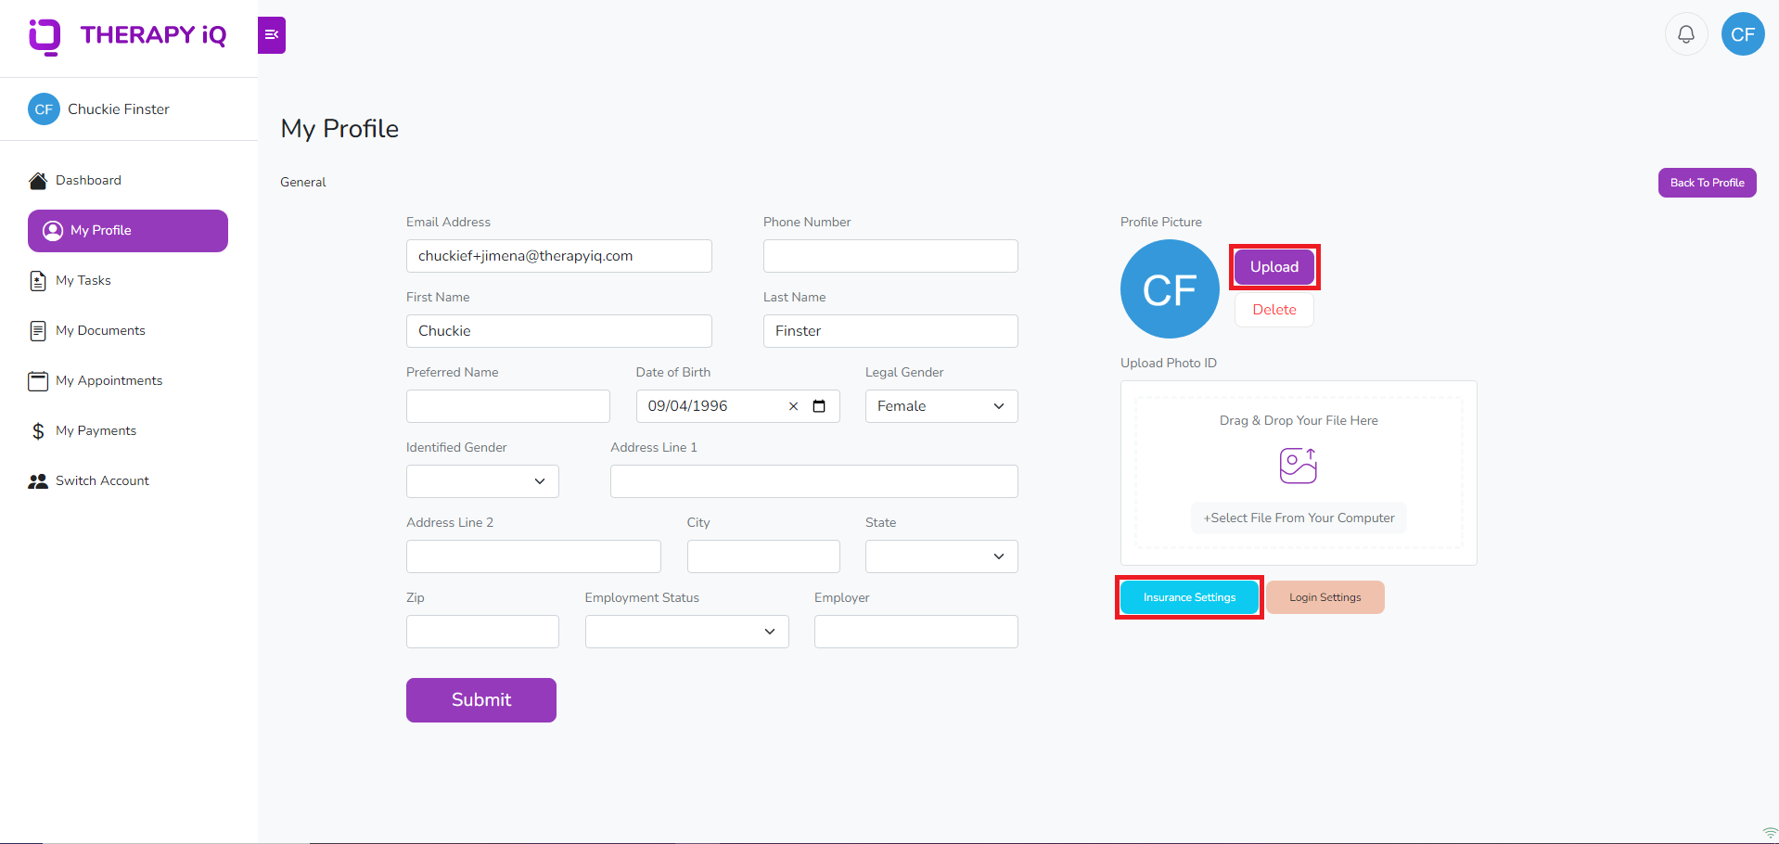Viewport: 1779px width, 844px height.
Task: Open My Documents via its sidebar icon
Action: click(x=37, y=330)
